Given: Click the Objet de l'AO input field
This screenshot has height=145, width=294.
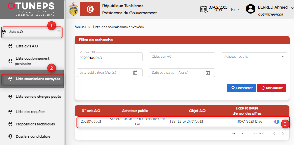Looking at the screenshot, I should (x=182, y=57).
